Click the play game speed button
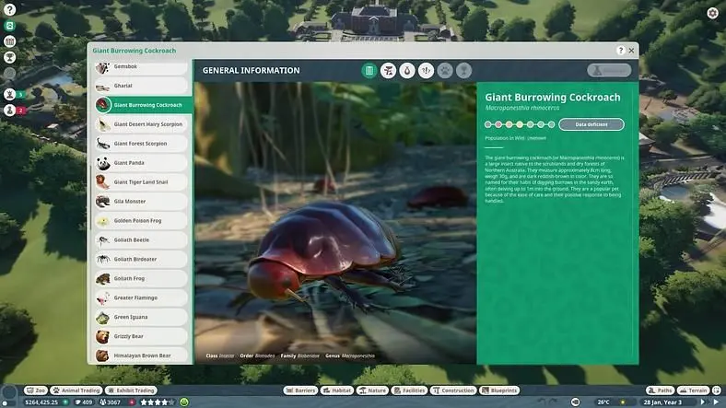Viewport: 726px width, 408px height. (x=703, y=402)
